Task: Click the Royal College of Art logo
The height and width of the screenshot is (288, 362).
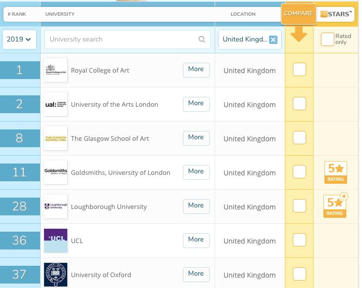Action: tap(55, 70)
